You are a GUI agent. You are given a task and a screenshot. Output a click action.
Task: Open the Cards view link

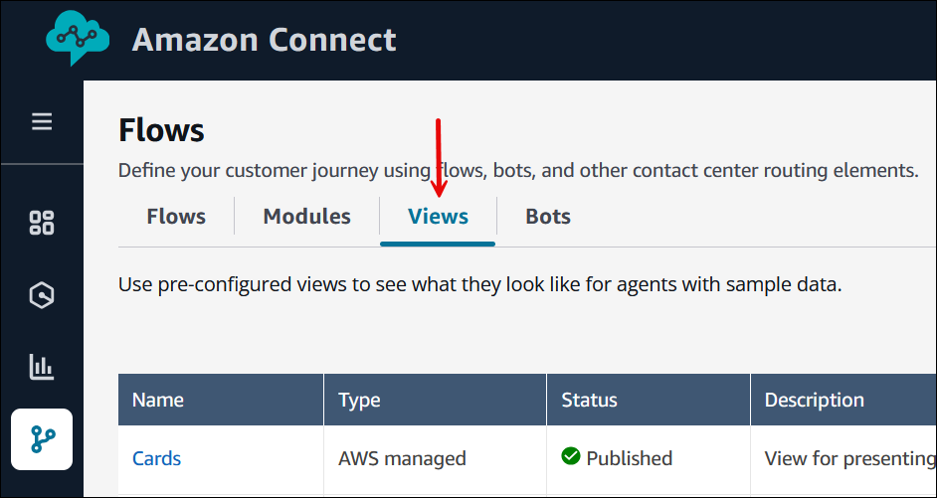(156, 458)
